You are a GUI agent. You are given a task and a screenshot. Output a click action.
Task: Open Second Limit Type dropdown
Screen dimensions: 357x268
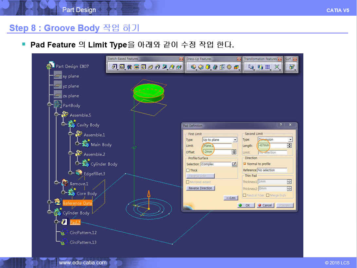290,140
